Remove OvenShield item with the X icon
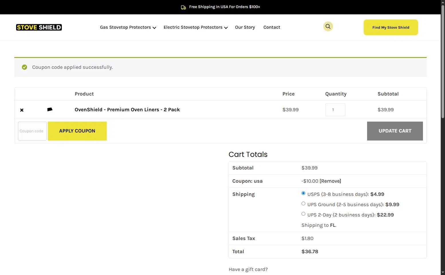445x275 pixels. (22, 110)
